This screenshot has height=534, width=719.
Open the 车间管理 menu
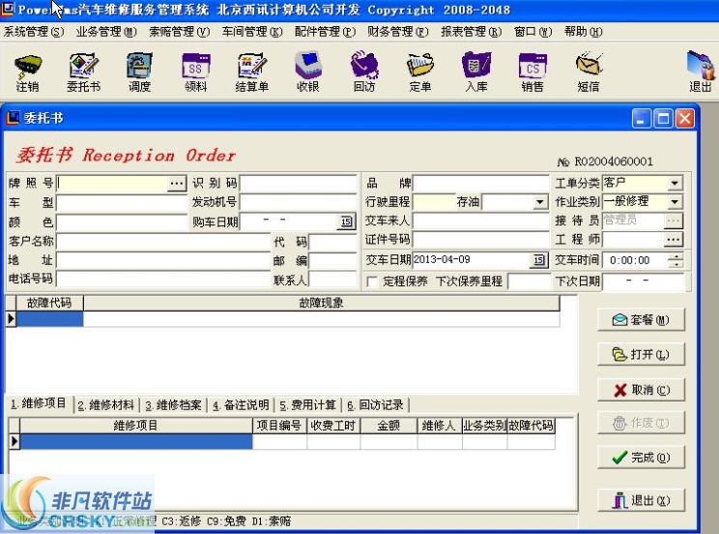coord(251,32)
